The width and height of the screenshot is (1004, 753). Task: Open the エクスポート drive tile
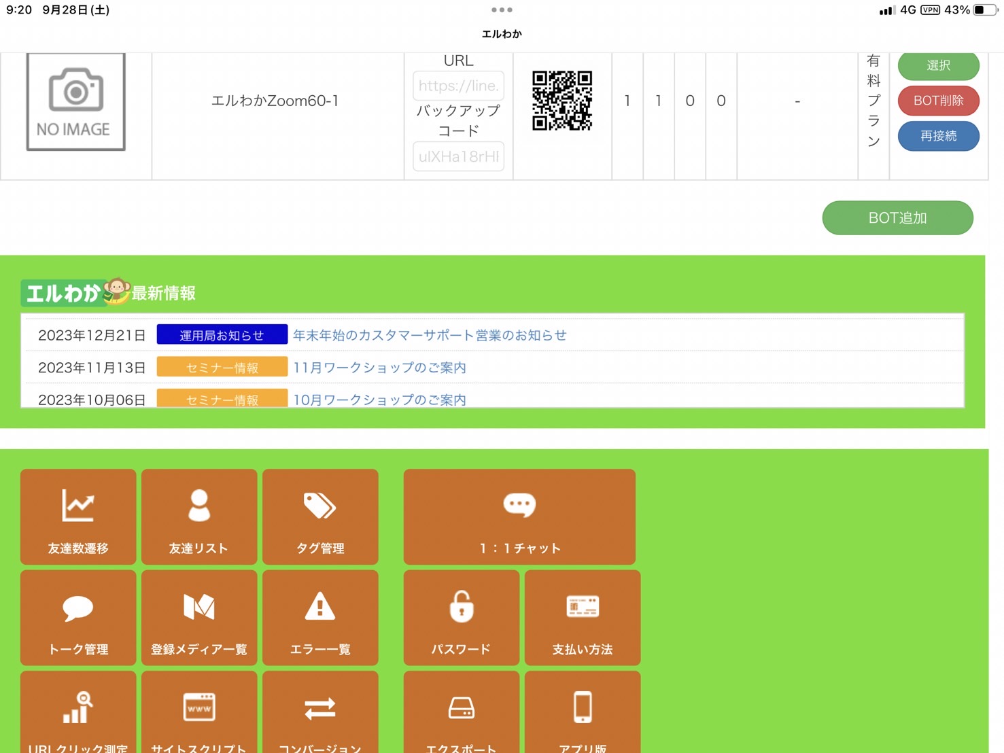[462, 712]
